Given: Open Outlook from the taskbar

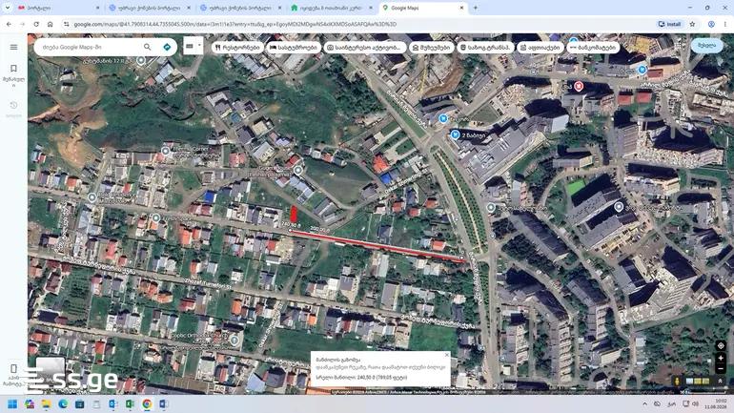Looking at the screenshot, I should (112, 403).
